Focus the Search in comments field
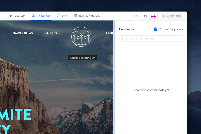The image size is (201, 134). click(151, 39)
